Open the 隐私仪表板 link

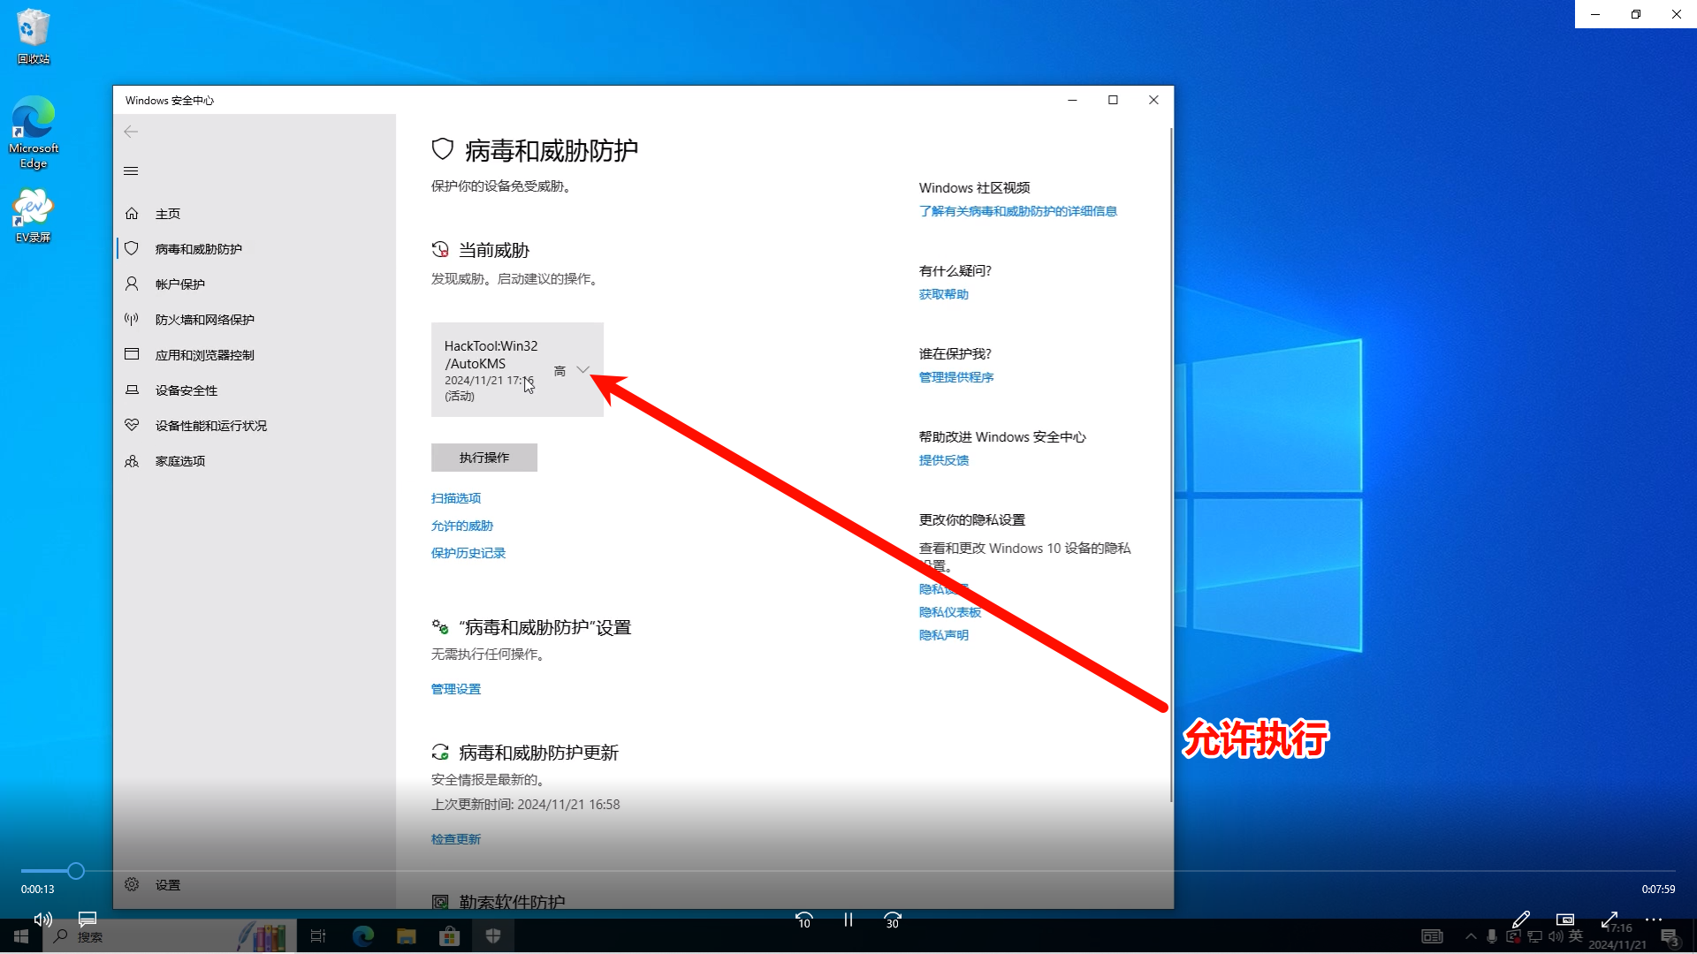coord(950,612)
